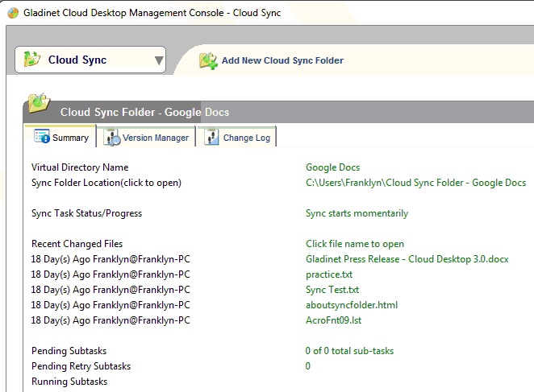
Task: Open the sync folder location path link
Action: pyautogui.click(x=415, y=183)
